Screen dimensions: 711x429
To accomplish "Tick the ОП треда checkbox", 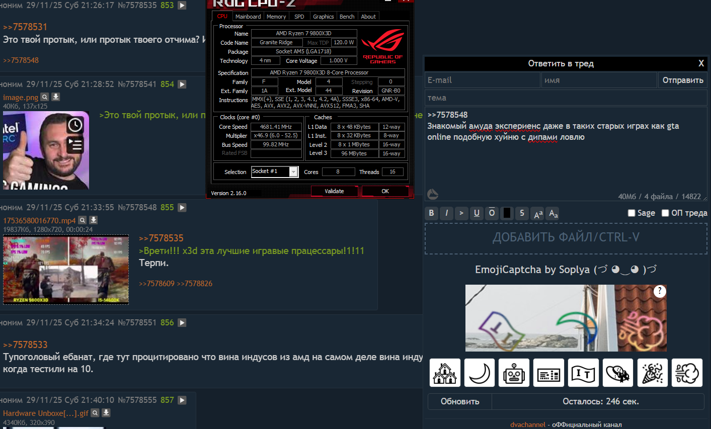I will pos(665,213).
